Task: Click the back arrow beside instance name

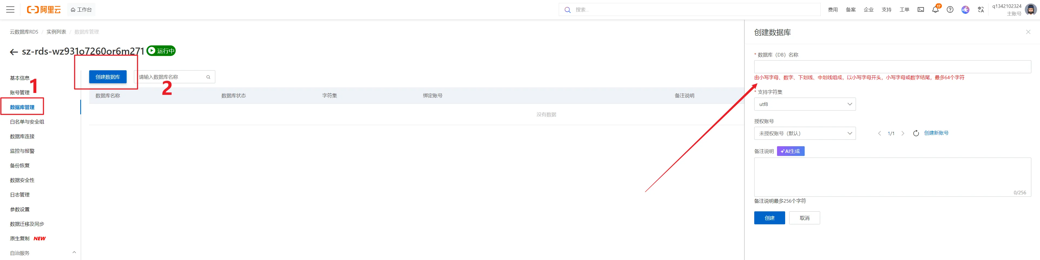Action: click(14, 52)
